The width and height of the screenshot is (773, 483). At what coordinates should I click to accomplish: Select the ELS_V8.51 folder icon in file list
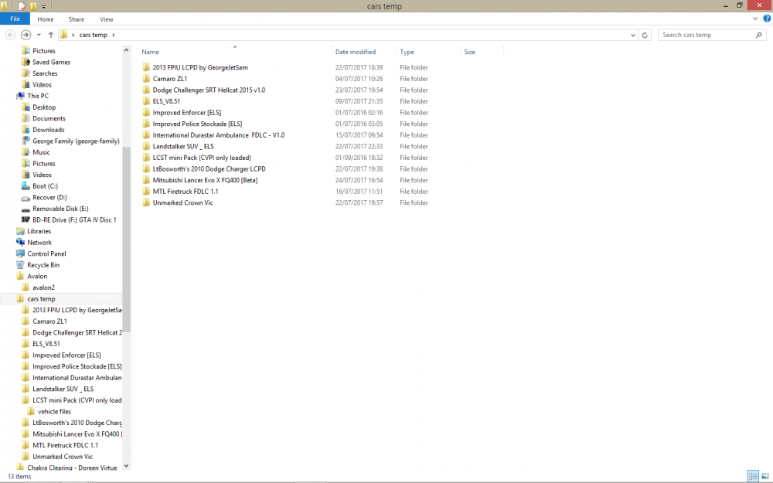click(x=146, y=101)
